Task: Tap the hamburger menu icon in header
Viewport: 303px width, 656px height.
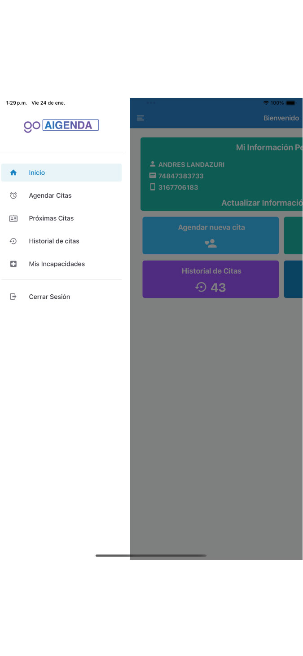Action: (141, 118)
